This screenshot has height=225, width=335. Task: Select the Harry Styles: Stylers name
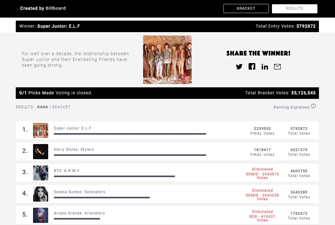click(x=74, y=149)
